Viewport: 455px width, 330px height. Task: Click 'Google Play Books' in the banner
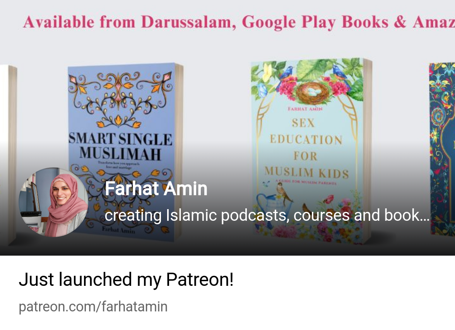[315, 22]
